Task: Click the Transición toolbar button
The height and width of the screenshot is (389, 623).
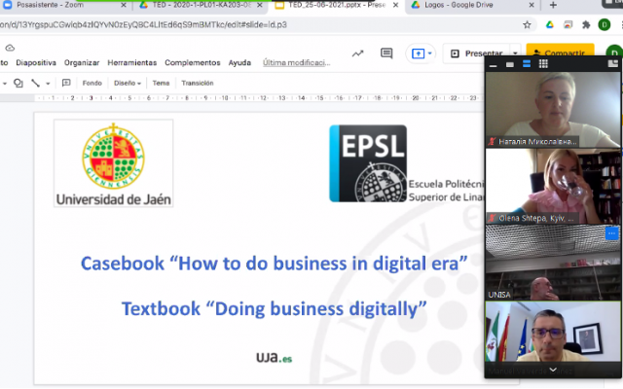Action: tap(197, 83)
